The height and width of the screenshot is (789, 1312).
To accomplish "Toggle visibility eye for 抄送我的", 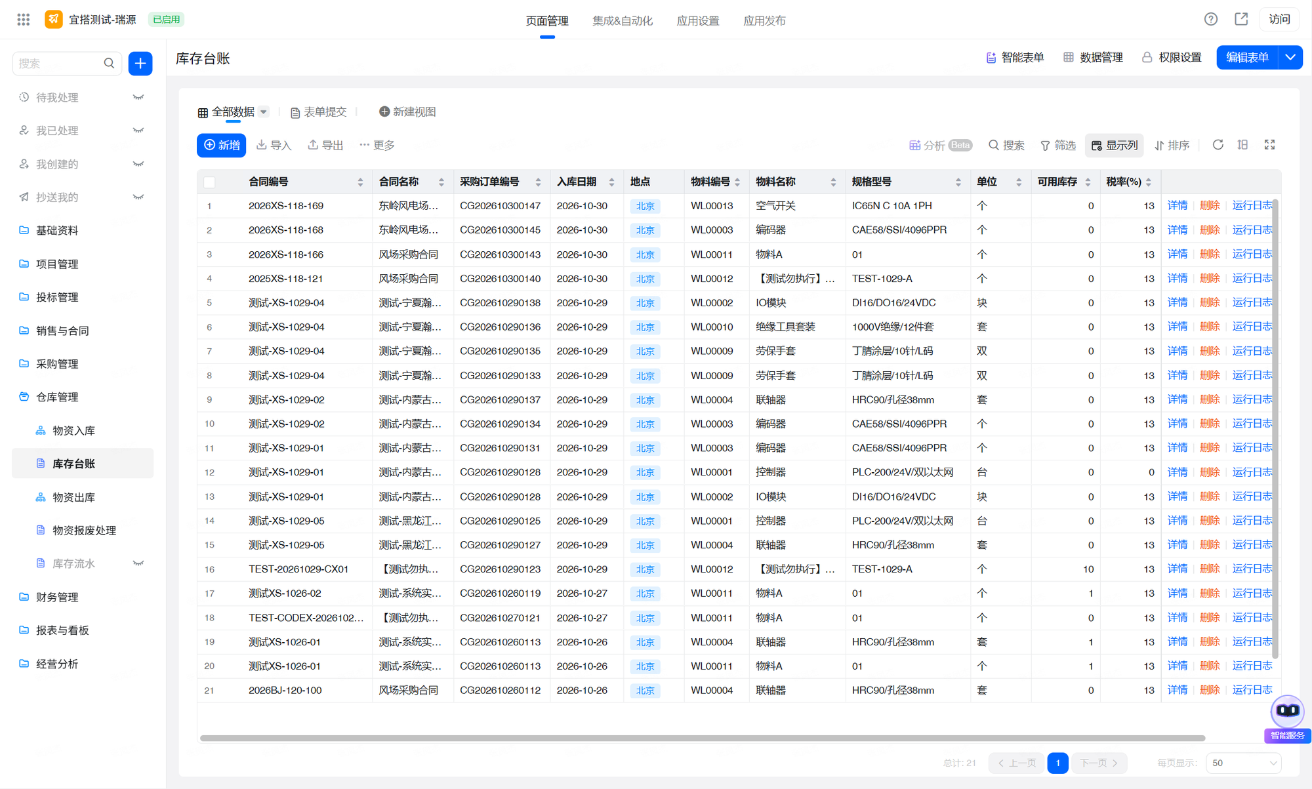I will click(138, 197).
